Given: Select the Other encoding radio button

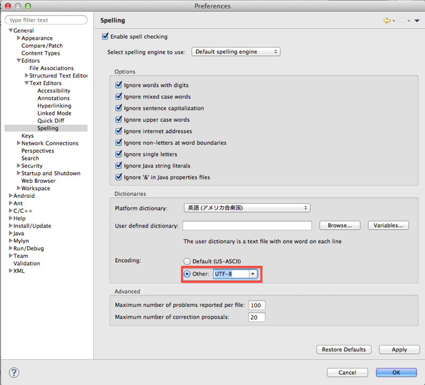Looking at the screenshot, I should pyautogui.click(x=187, y=274).
